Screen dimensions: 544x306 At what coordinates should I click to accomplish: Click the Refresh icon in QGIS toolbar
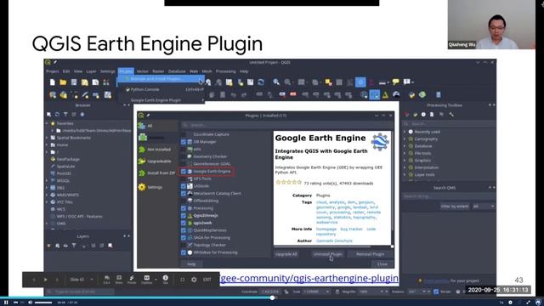coord(261,82)
